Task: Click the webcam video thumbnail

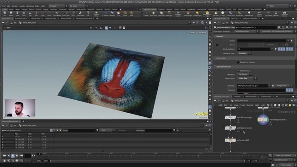Action: tap(20, 108)
